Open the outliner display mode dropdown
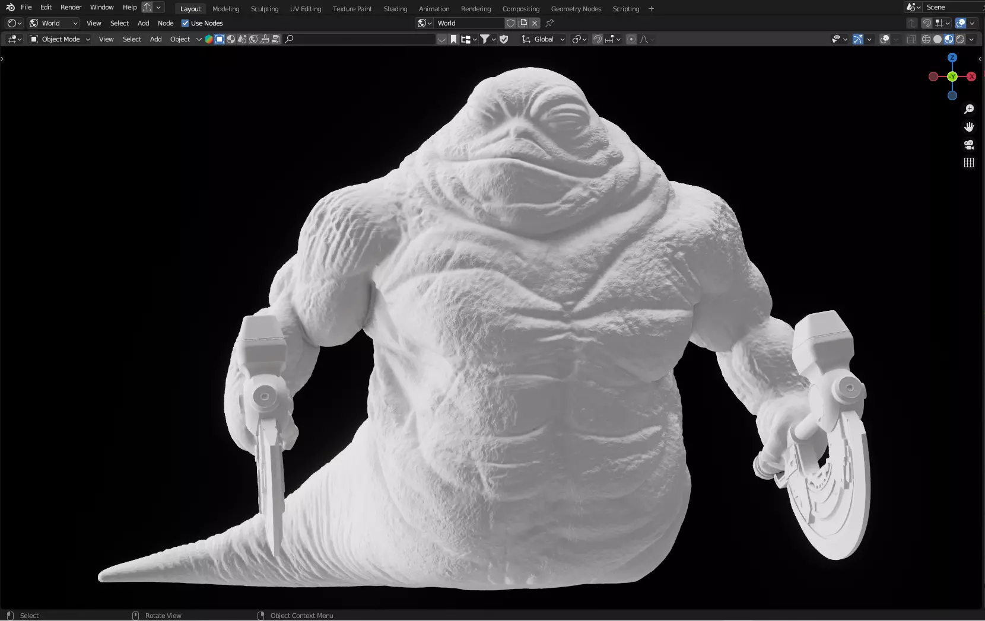 [469, 39]
